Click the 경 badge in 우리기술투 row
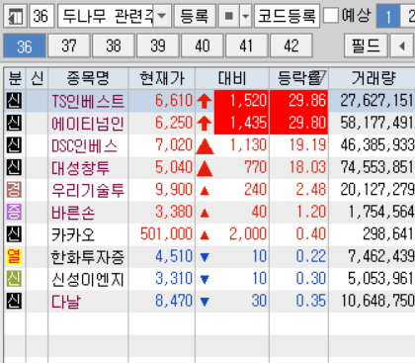The width and height of the screenshot is (415, 363). tap(14, 190)
